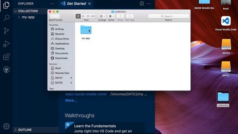Switch Finder to column view
Viewport: 238px width, 134px height.
[x=88, y=16]
